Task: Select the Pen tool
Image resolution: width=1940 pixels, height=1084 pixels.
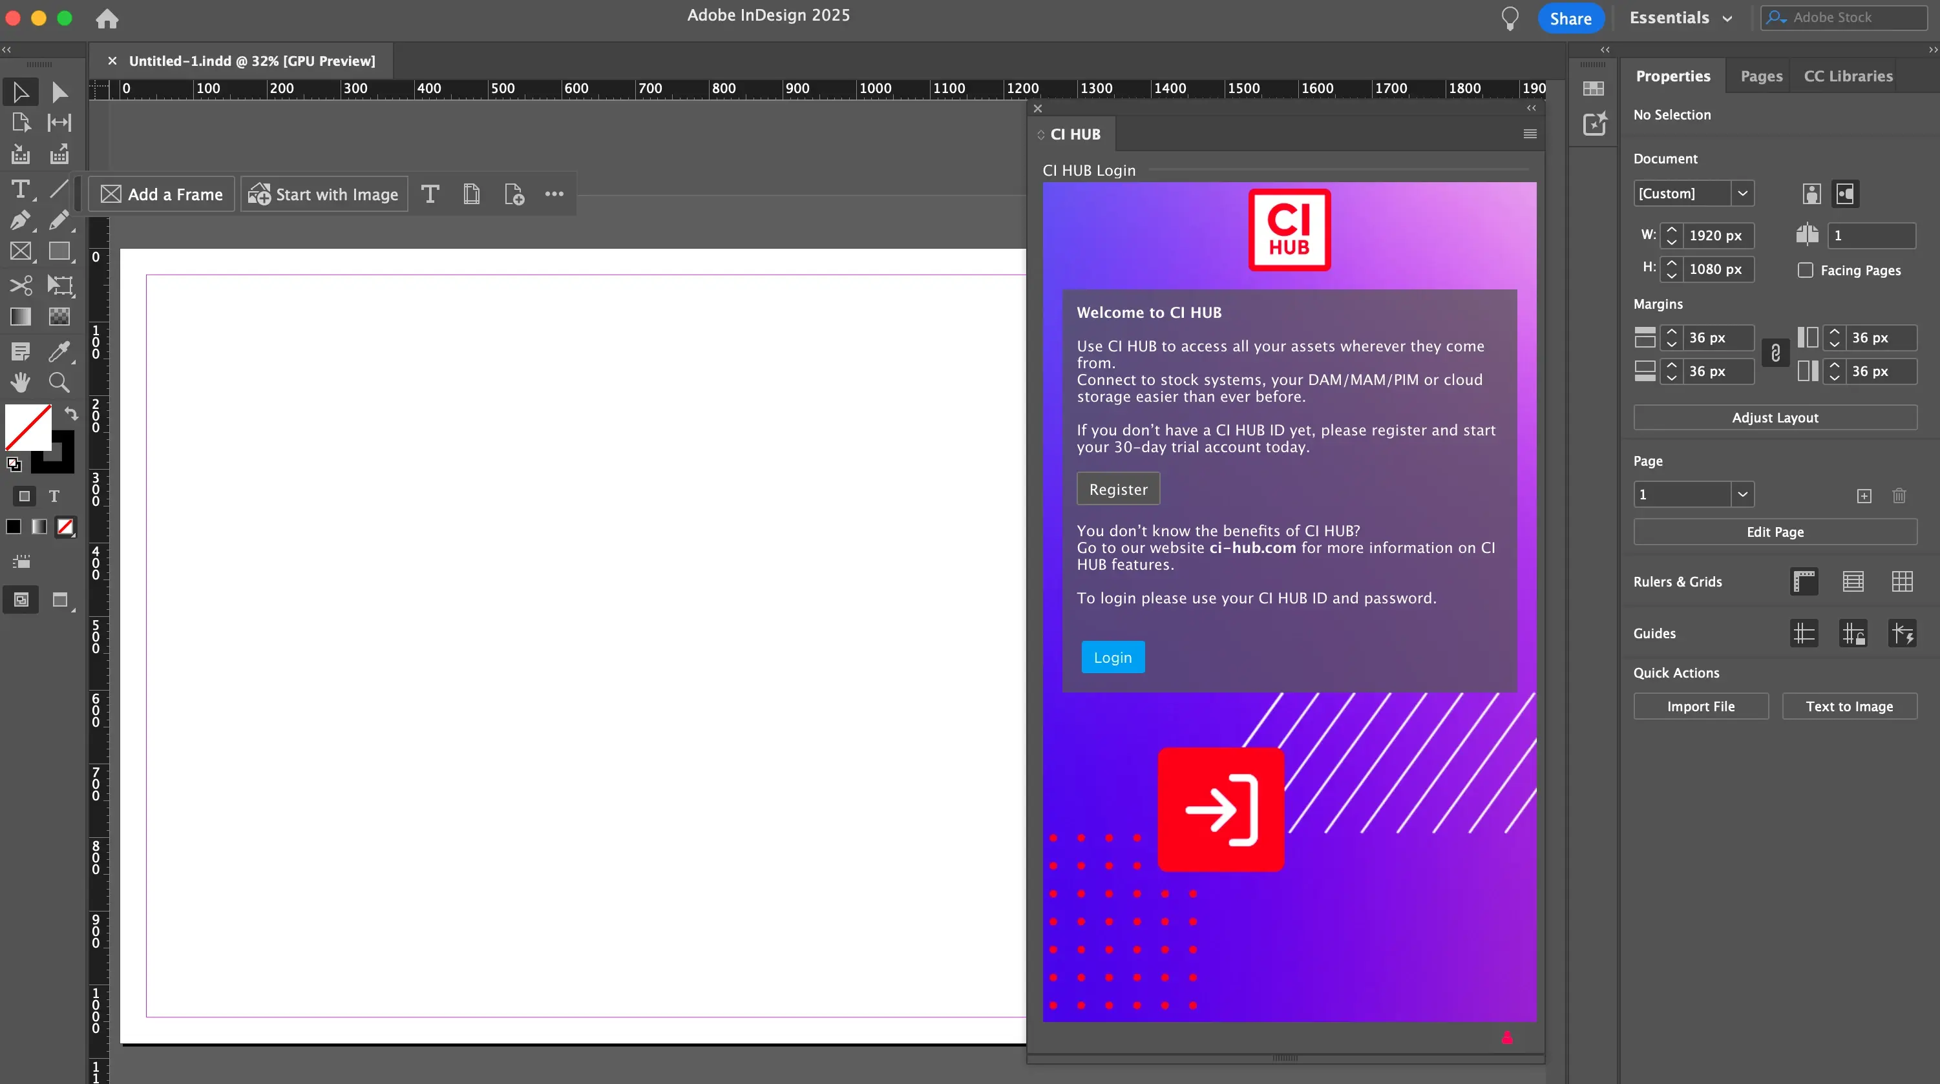Action: [20, 220]
